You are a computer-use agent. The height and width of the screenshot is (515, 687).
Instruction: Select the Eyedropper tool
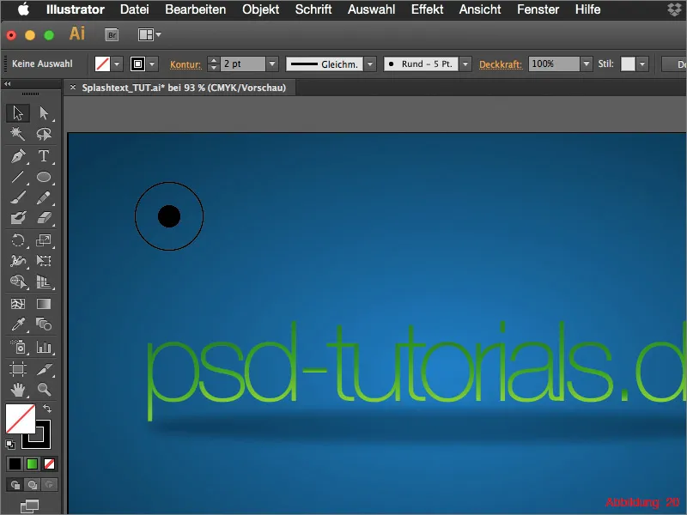click(x=18, y=324)
